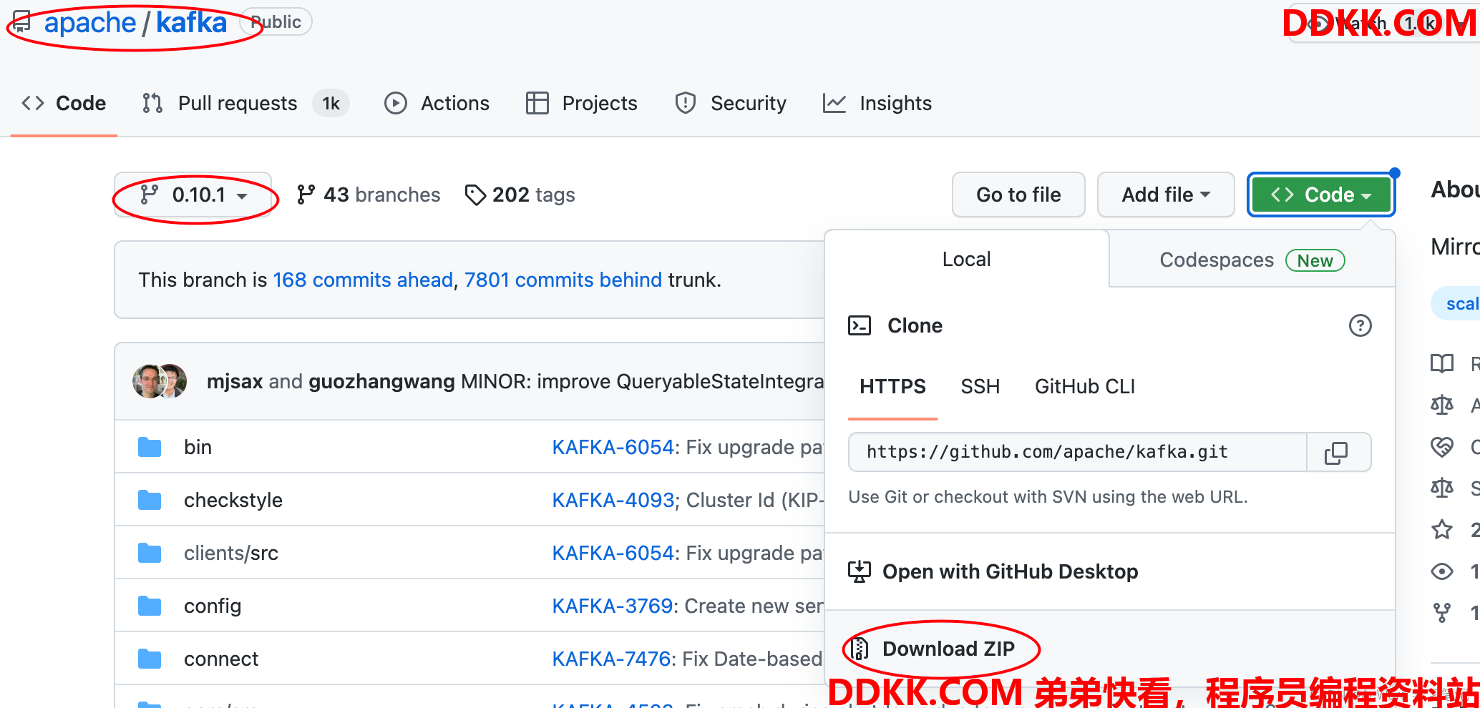Click folder icon next to bin
The image size is (1480, 708).
[x=149, y=447]
